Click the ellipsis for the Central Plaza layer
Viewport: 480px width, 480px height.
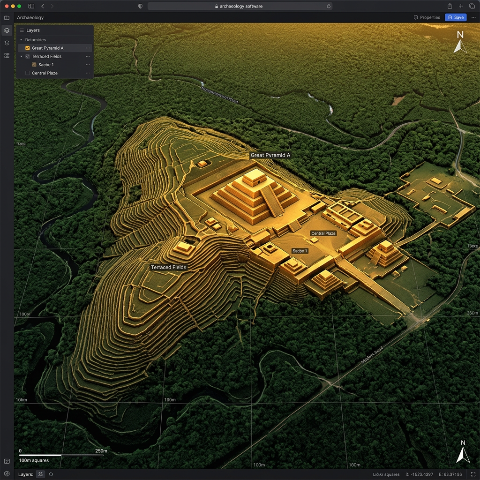click(x=87, y=73)
